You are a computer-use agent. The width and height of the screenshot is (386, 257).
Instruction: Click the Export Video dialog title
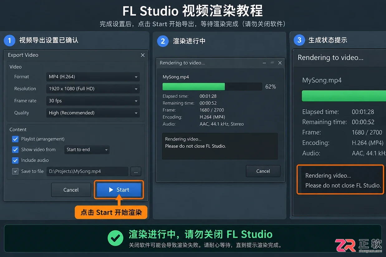coord(23,55)
